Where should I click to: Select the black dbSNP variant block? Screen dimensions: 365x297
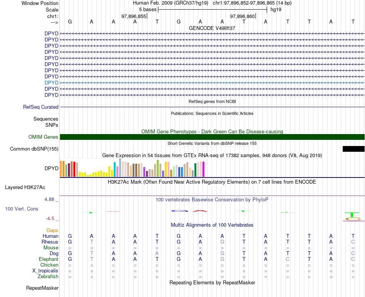353,149
